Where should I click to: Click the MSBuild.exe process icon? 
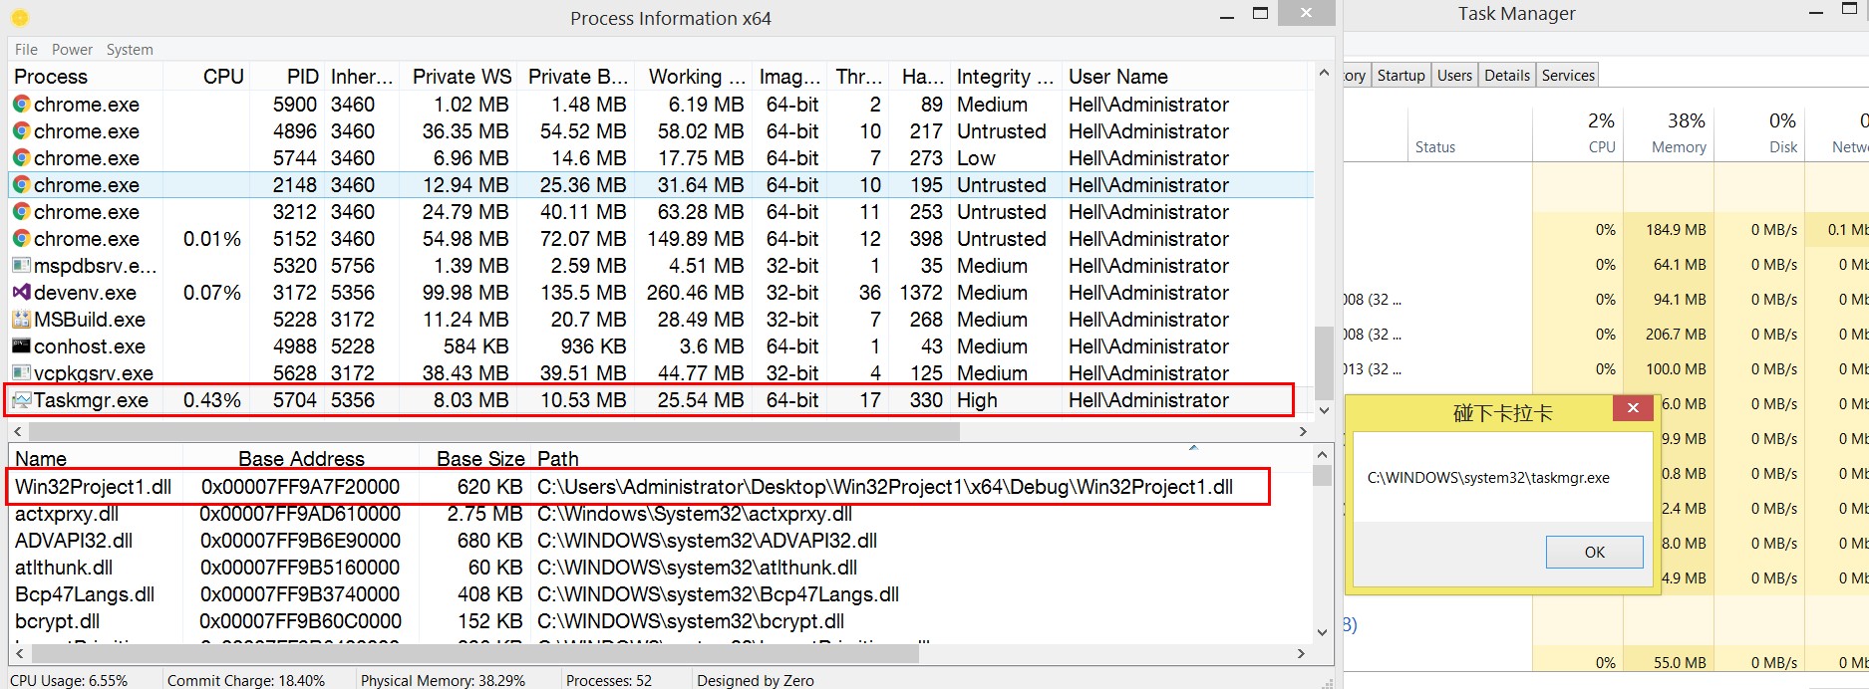21,319
